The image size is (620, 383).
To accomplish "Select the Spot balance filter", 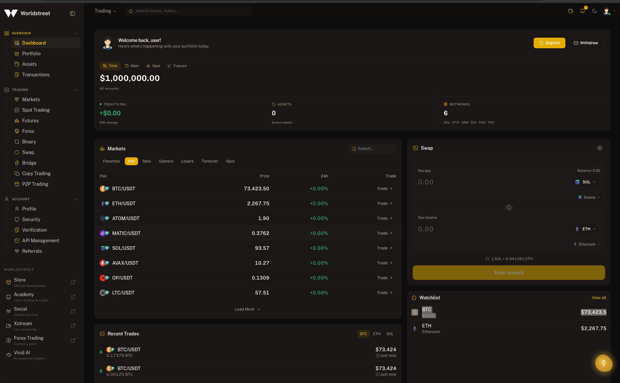I will pyautogui.click(x=153, y=66).
